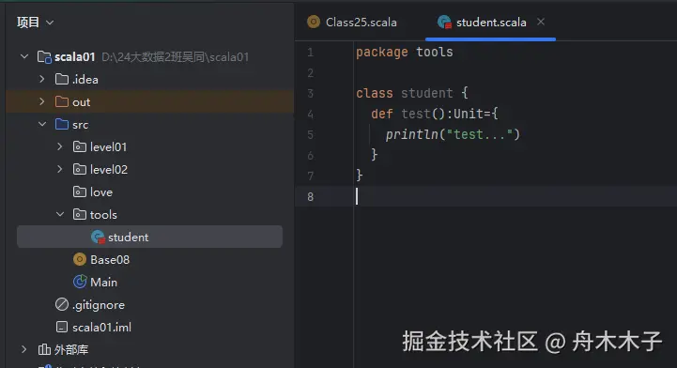Click tools in the package declaration
This screenshot has width=677, height=368.
(x=435, y=52)
